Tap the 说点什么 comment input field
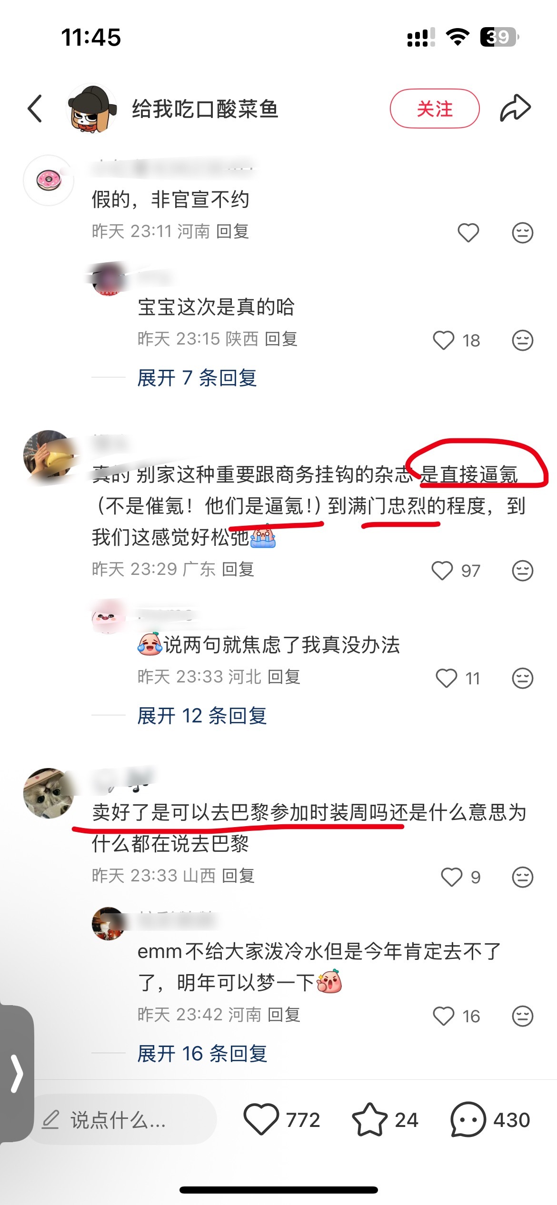 pyautogui.click(x=124, y=1119)
